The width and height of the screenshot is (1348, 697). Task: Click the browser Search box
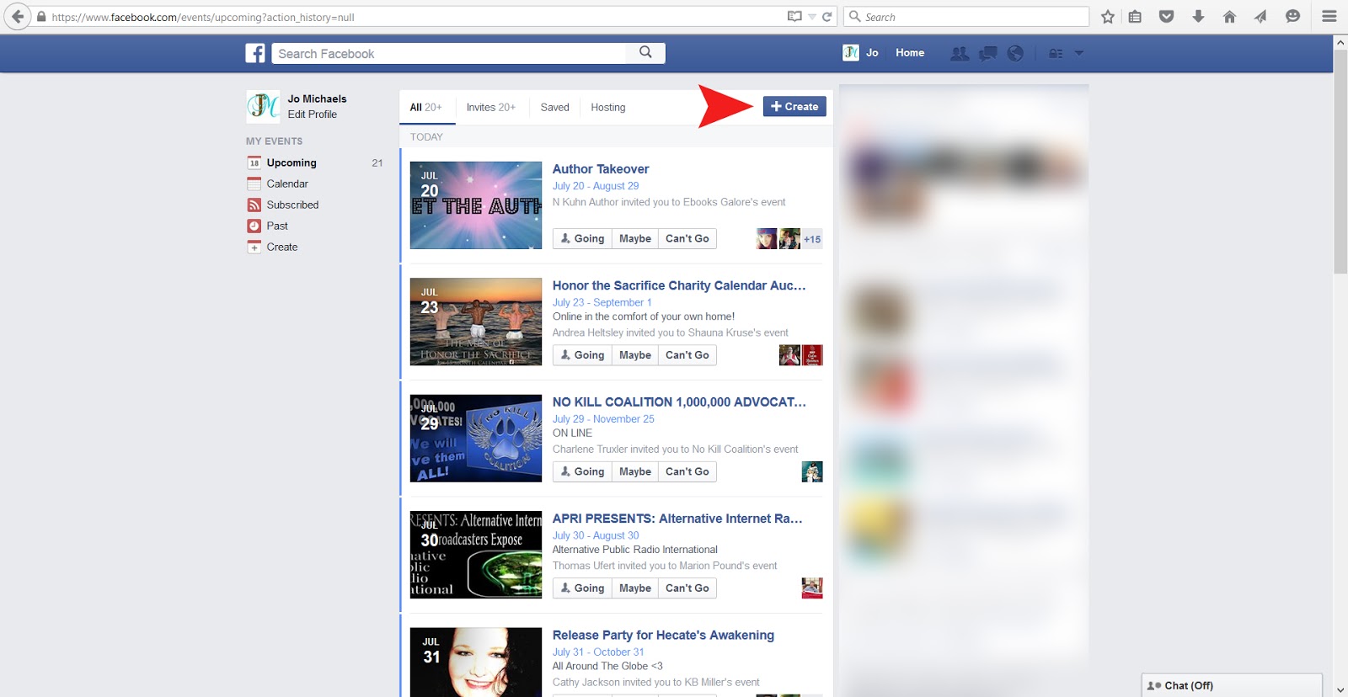tap(966, 17)
